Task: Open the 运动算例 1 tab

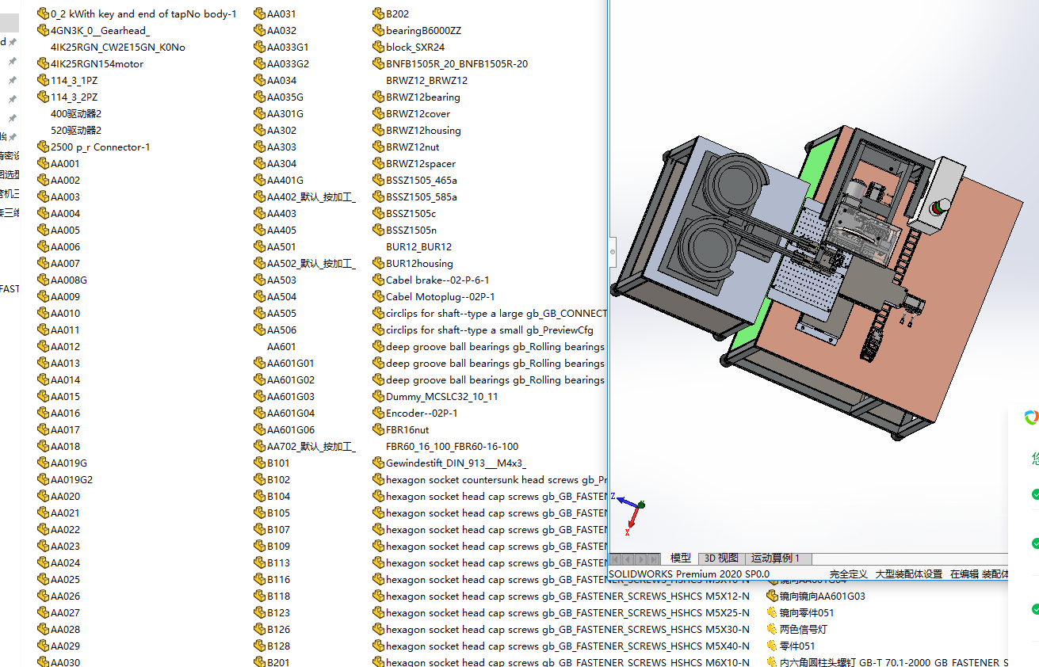Action: [x=775, y=558]
